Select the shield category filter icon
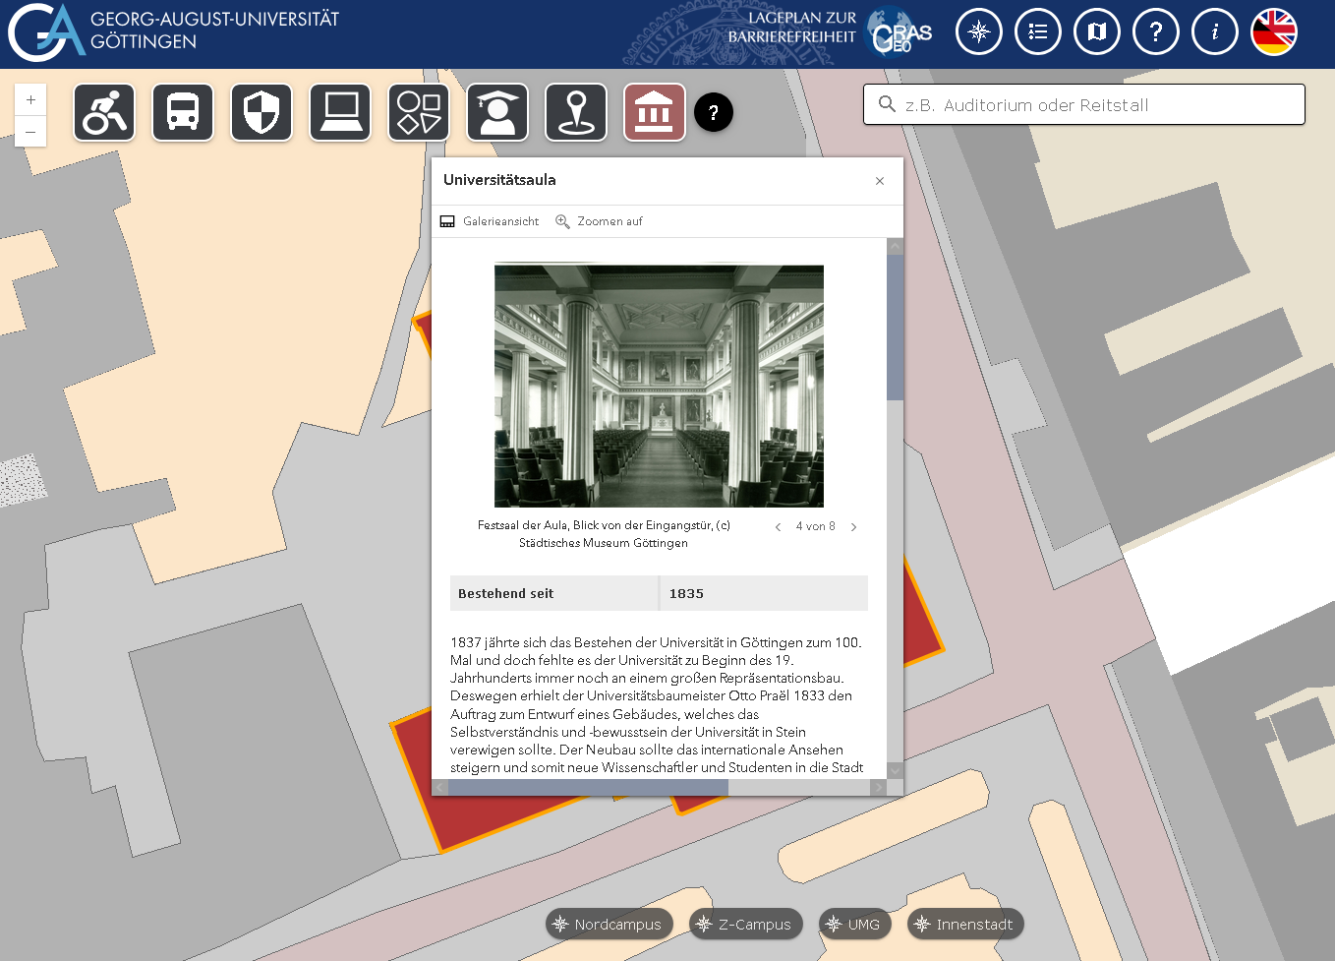 coord(261,111)
